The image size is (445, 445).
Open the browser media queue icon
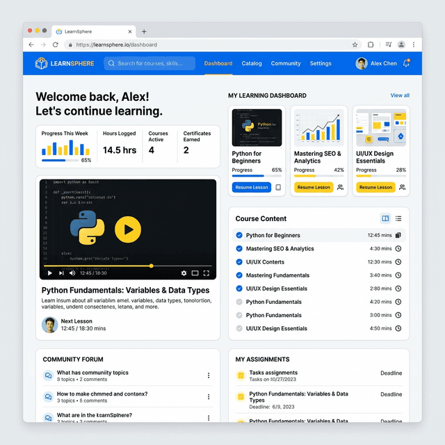pyautogui.click(x=389, y=44)
